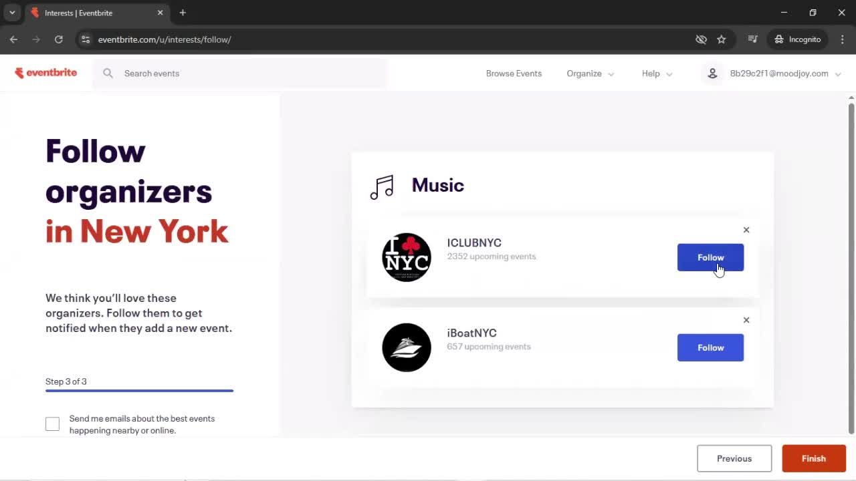856x481 pixels.
Task: Open the media control icon in toolbar
Action: coord(753,39)
